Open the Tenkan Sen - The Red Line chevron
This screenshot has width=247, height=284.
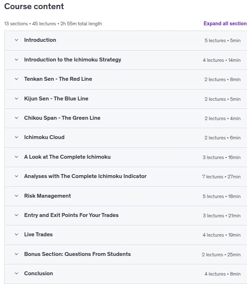click(x=16, y=79)
